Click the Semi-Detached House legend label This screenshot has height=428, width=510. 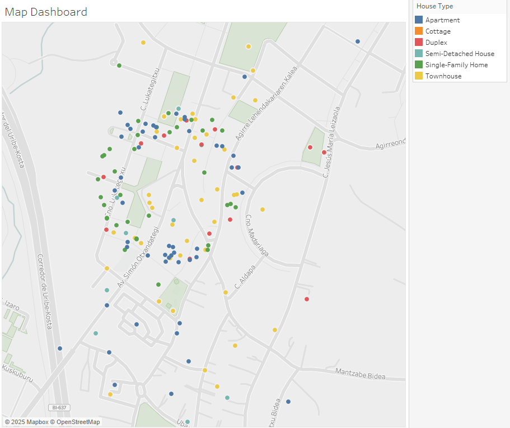point(460,54)
